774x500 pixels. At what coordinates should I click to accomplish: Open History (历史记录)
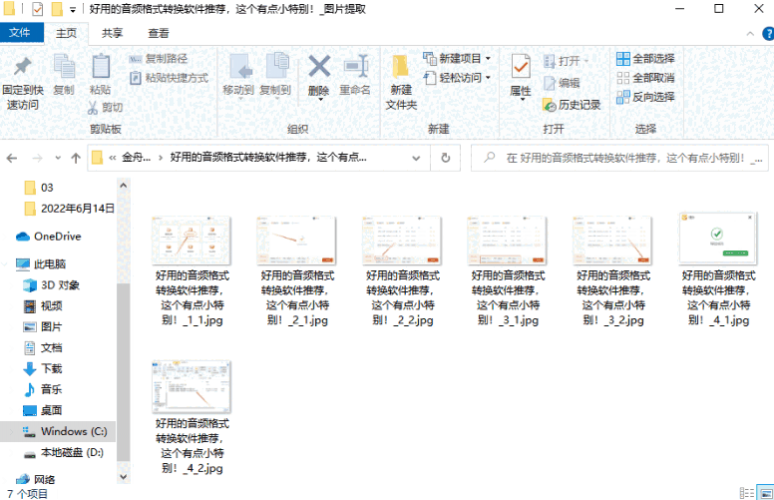coord(572,105)
